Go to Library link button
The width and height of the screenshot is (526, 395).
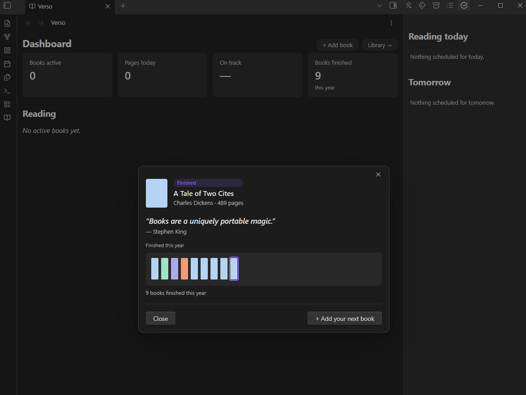click(380, 45)
